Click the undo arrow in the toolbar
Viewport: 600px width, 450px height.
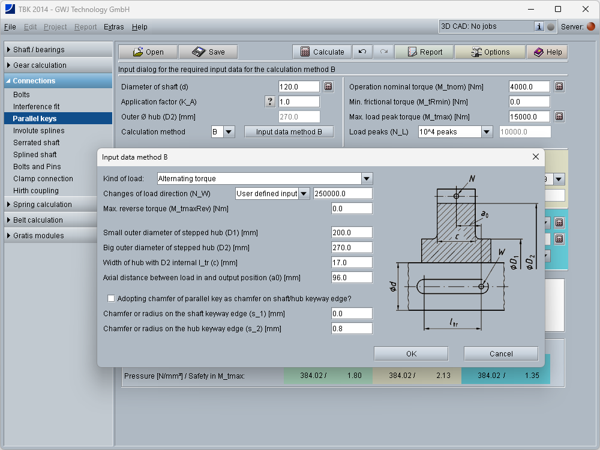tap(362, 52)
